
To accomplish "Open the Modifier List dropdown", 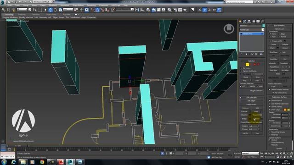I will click(x=252, y=30).
